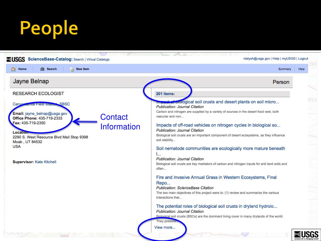This screenshot has width=321, height=241.
Task: Open 'Impacts of off-road vehicles on nitrogen cycles' item
Action: 218,125
